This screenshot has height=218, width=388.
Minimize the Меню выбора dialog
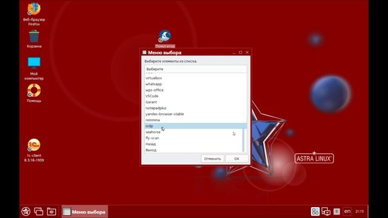coord(234,53)
